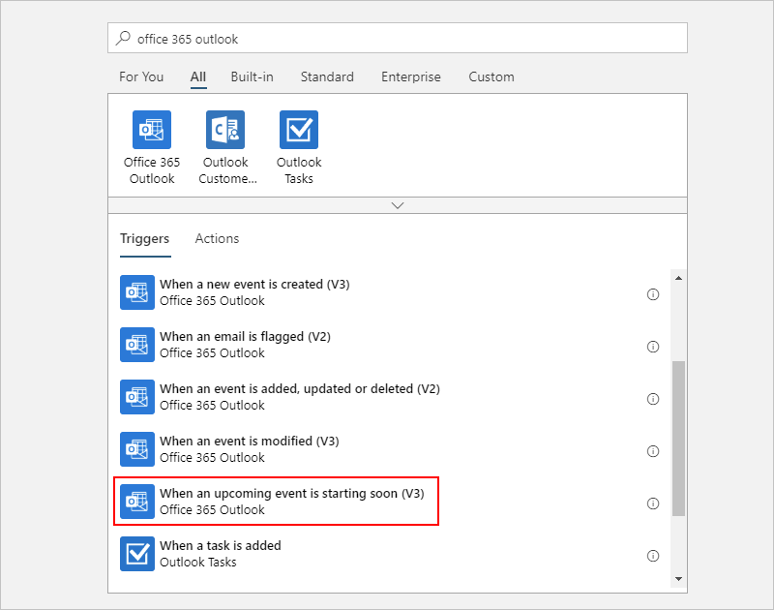Open the Actions tab
Image resolution: width=774 pixels, height=610 pixels.
217,238
